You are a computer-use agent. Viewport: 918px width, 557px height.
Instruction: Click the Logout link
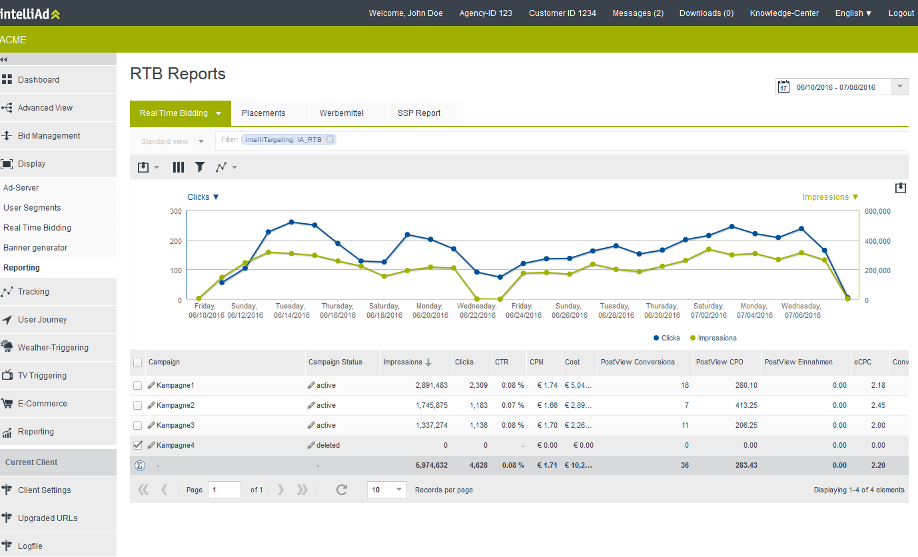pos(901,13)
